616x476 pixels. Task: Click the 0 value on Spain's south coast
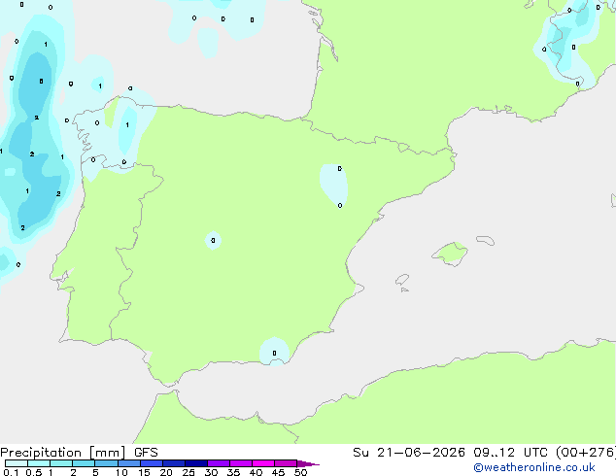[274, 353]
